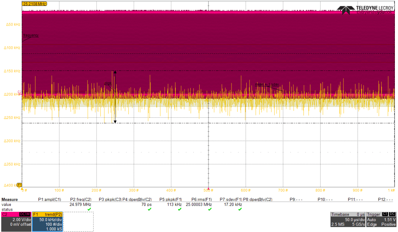Click the empty dashed descriptor slot

[x=79, y=222]
